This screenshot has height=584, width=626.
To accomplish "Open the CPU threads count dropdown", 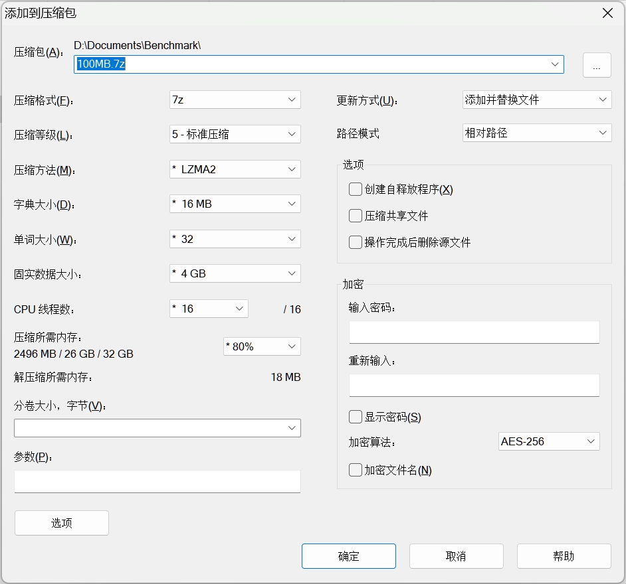I will tap(209, 309).
